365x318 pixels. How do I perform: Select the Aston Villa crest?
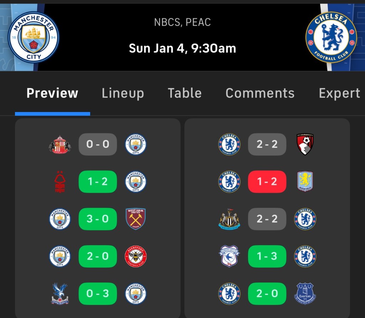pos(305,182)
